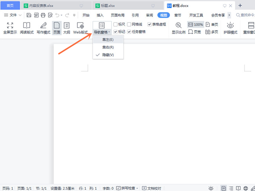Enable the Gridlines (网格线) checkbox
This screenshot has width=255, height=191.
click(x=129, y=25)
